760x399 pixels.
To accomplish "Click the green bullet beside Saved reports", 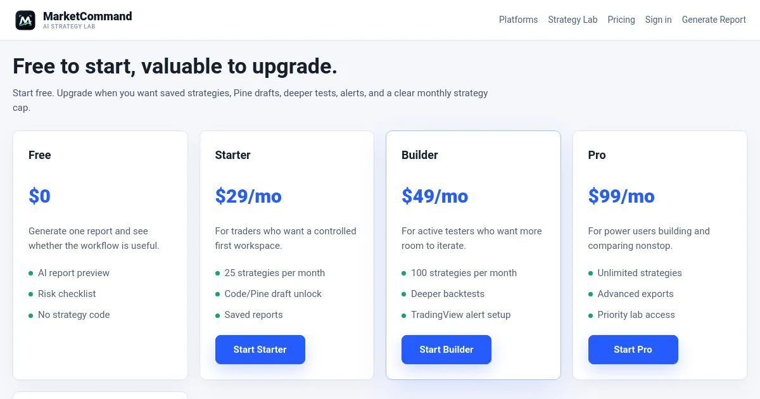I will 218,315.
